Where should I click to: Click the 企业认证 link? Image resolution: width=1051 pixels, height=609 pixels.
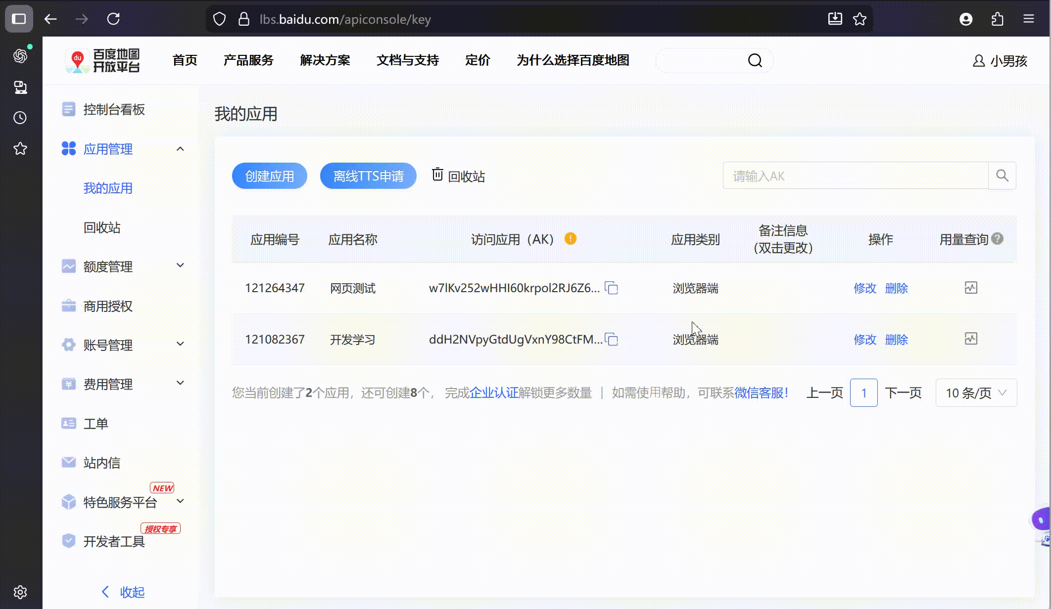494,393
